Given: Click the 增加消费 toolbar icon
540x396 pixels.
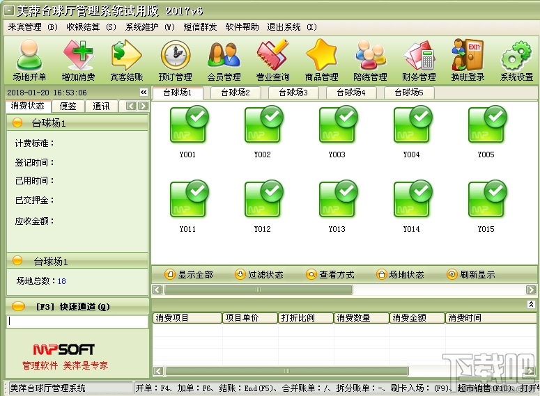Looking at the screenshot, I should coord(78,61).
